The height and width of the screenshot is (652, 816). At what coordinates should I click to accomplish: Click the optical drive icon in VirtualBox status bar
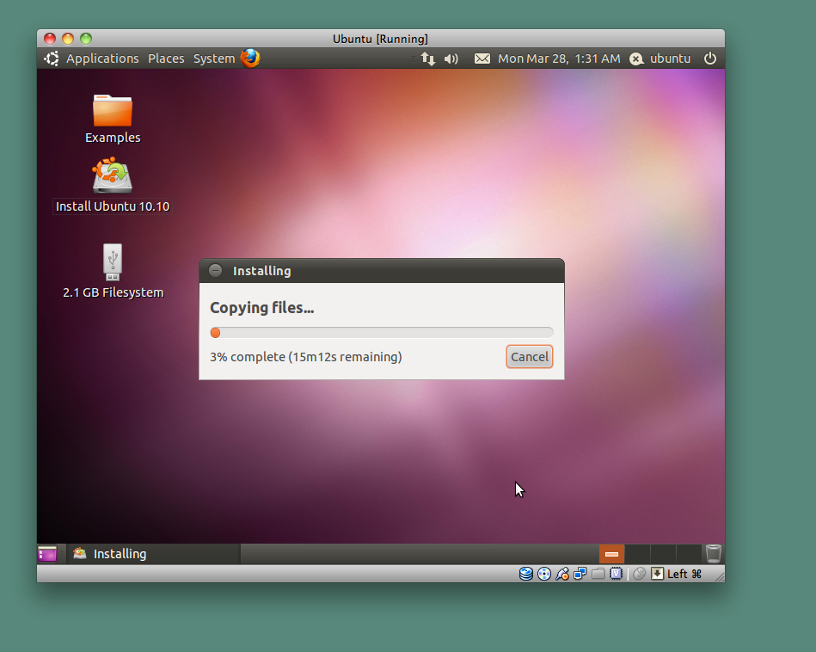(x=543, y=574)
